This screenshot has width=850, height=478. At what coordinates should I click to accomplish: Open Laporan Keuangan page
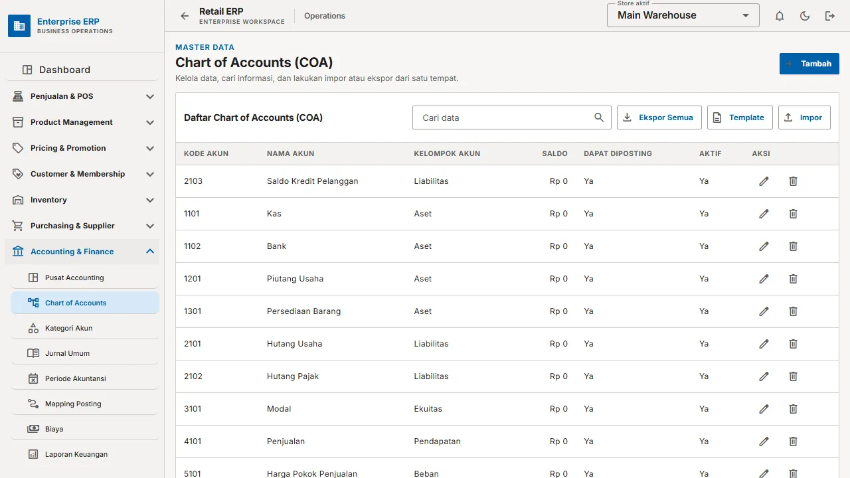85,454
